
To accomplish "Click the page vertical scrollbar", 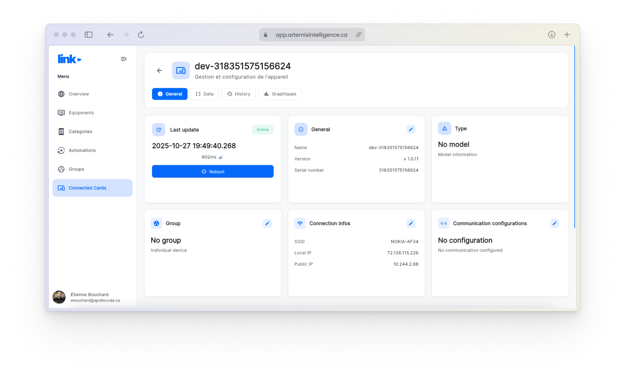I will (575, 136).
